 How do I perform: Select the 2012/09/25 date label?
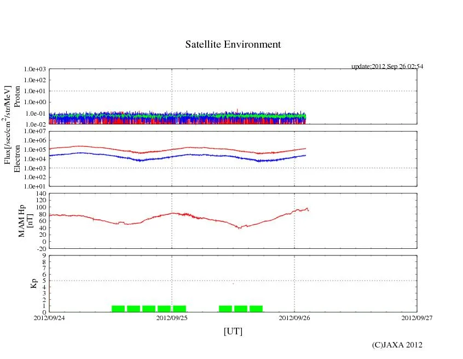(x=172, y=318)
